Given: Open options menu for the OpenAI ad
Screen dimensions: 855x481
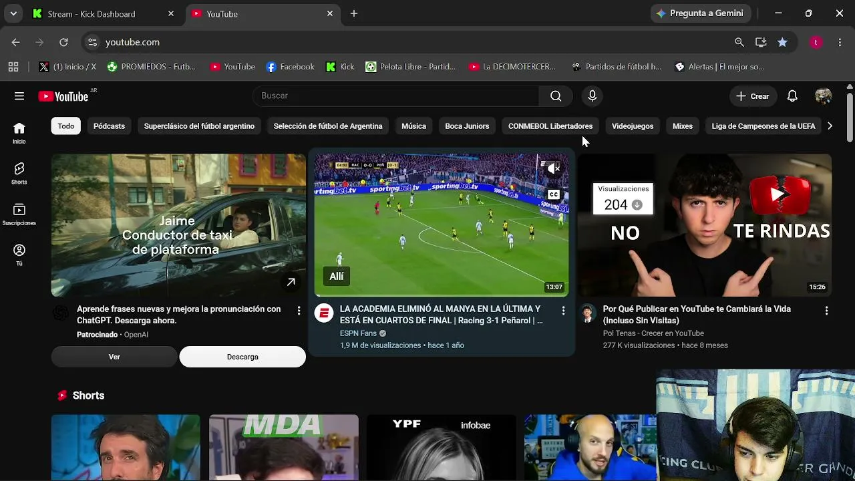Looking at the screenshot, I should [x=299, y=311].
